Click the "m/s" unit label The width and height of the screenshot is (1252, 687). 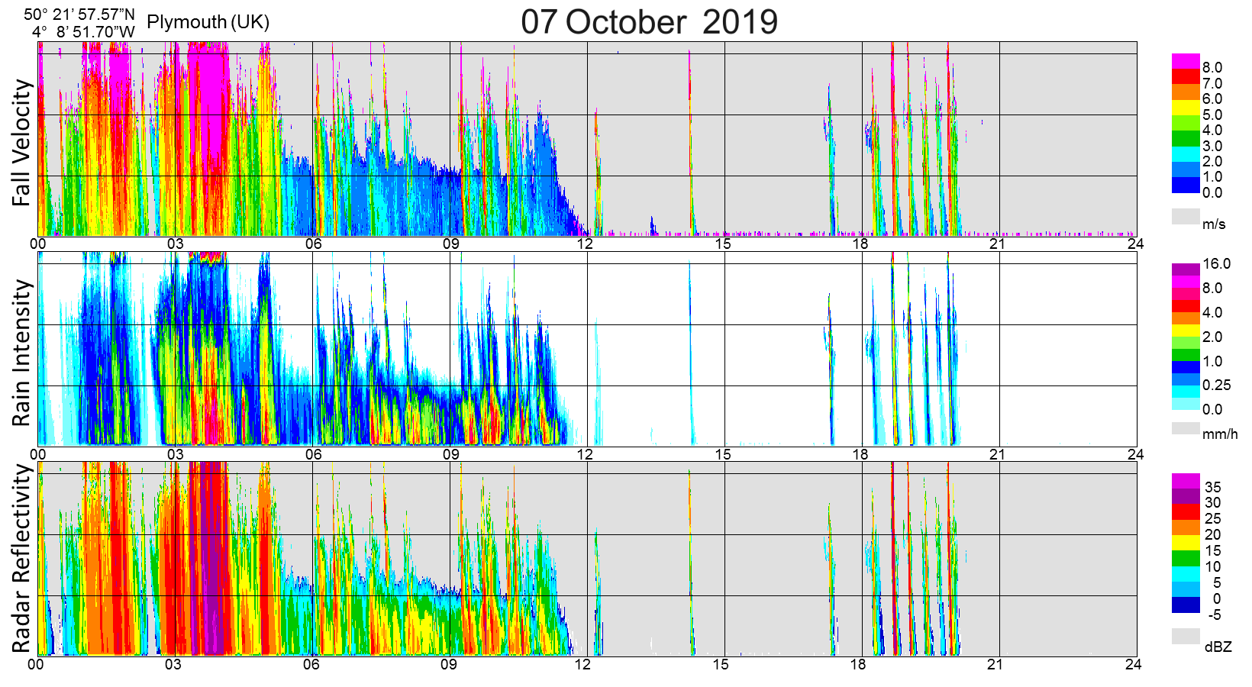[x=1214, y=224]
